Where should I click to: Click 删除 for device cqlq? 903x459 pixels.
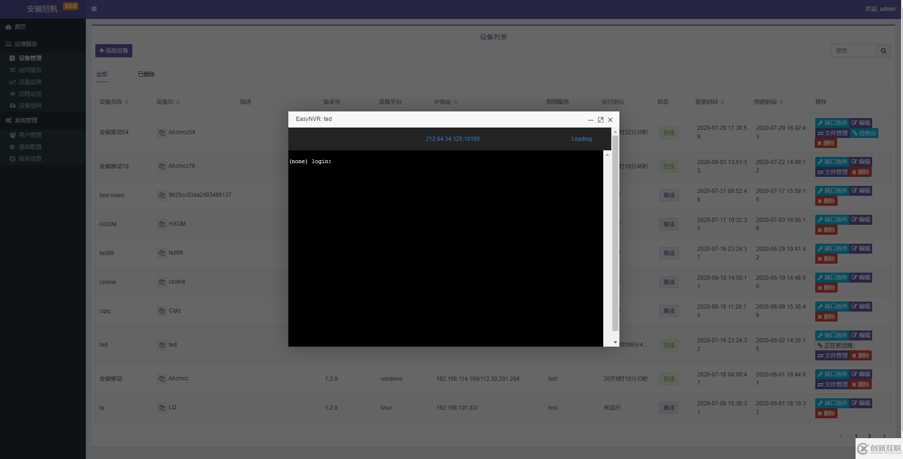tap(826, 317)
